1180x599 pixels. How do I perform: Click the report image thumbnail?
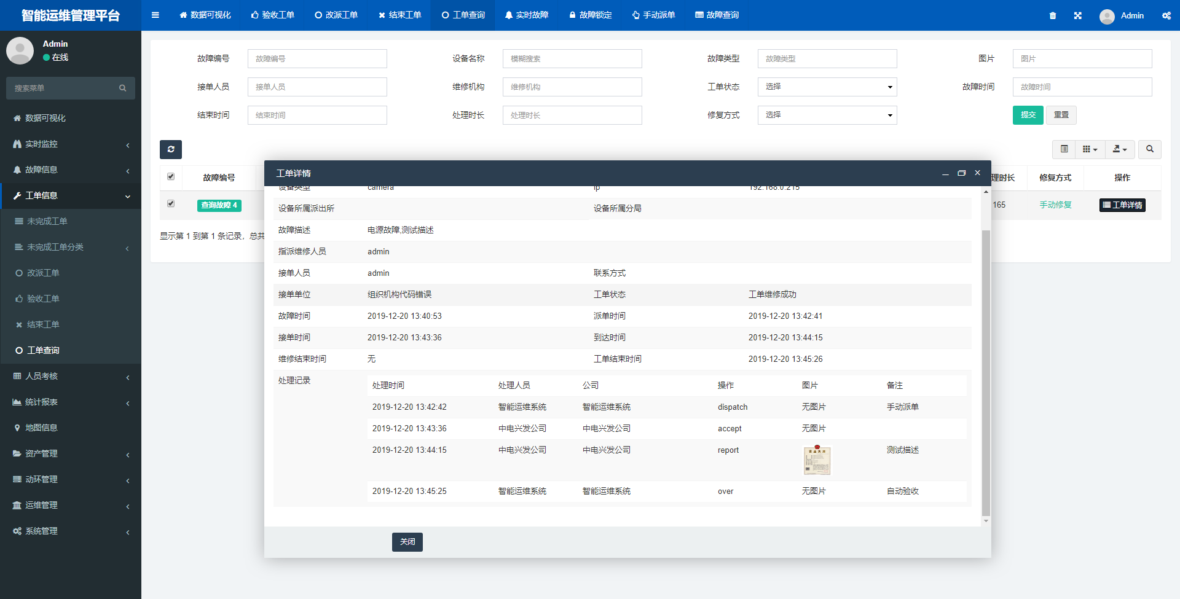817,460
